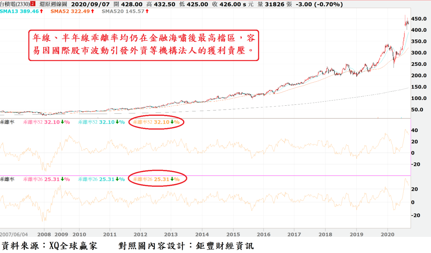The width and height of the screenshot is (431, 253).
Task: Click the green down arrow in cyan 乖離率26 label
Action: point(117,179)
